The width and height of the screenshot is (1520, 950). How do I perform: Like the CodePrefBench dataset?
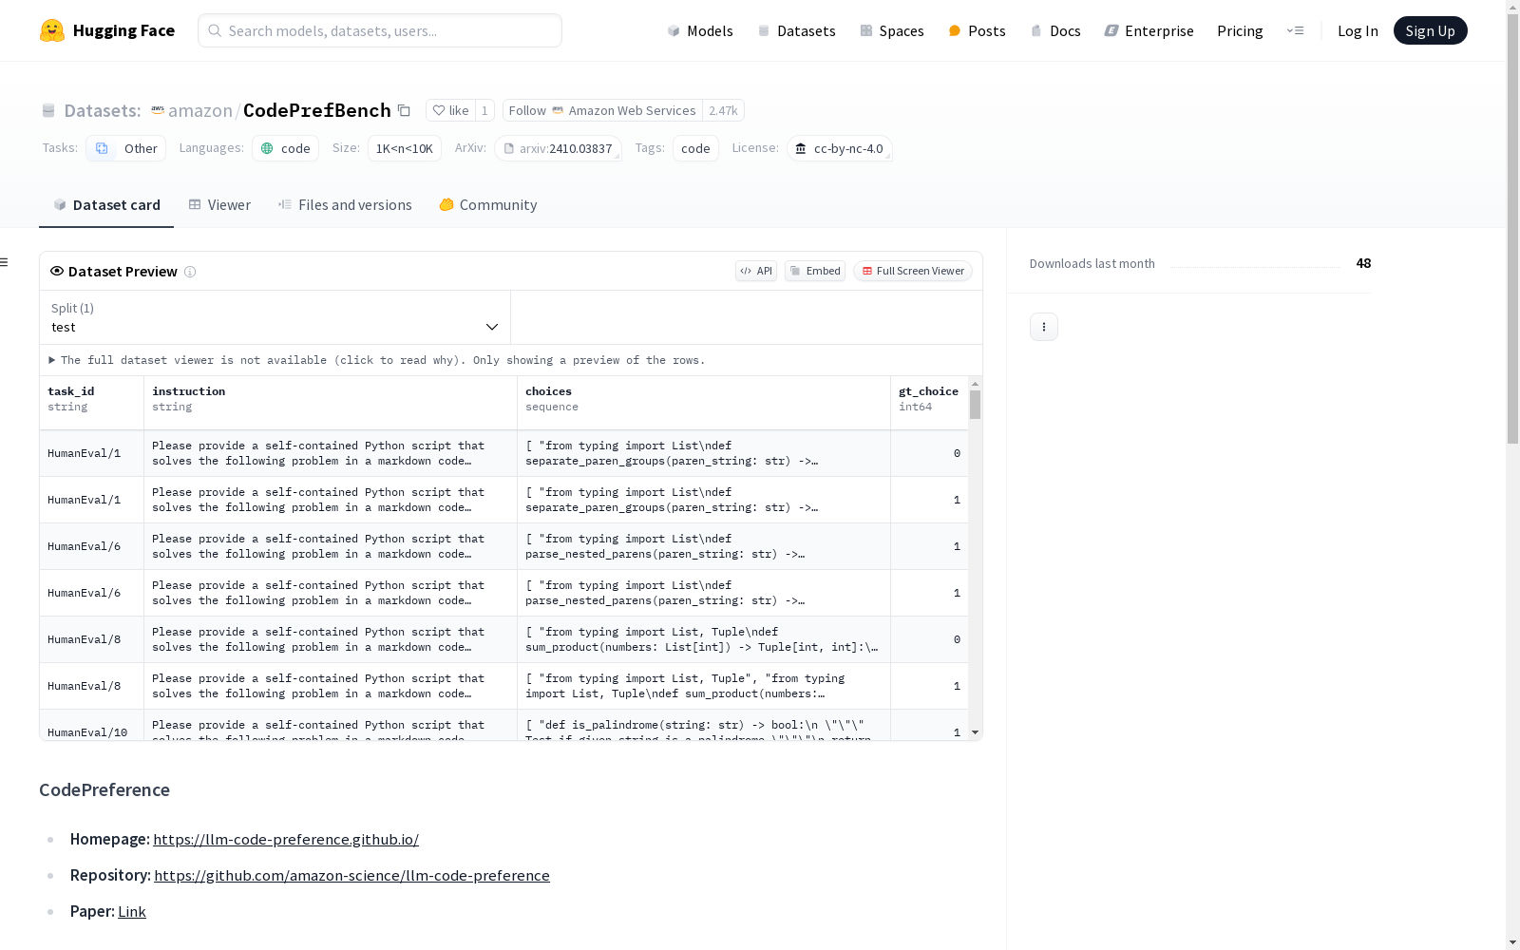(x=450, y=110)
